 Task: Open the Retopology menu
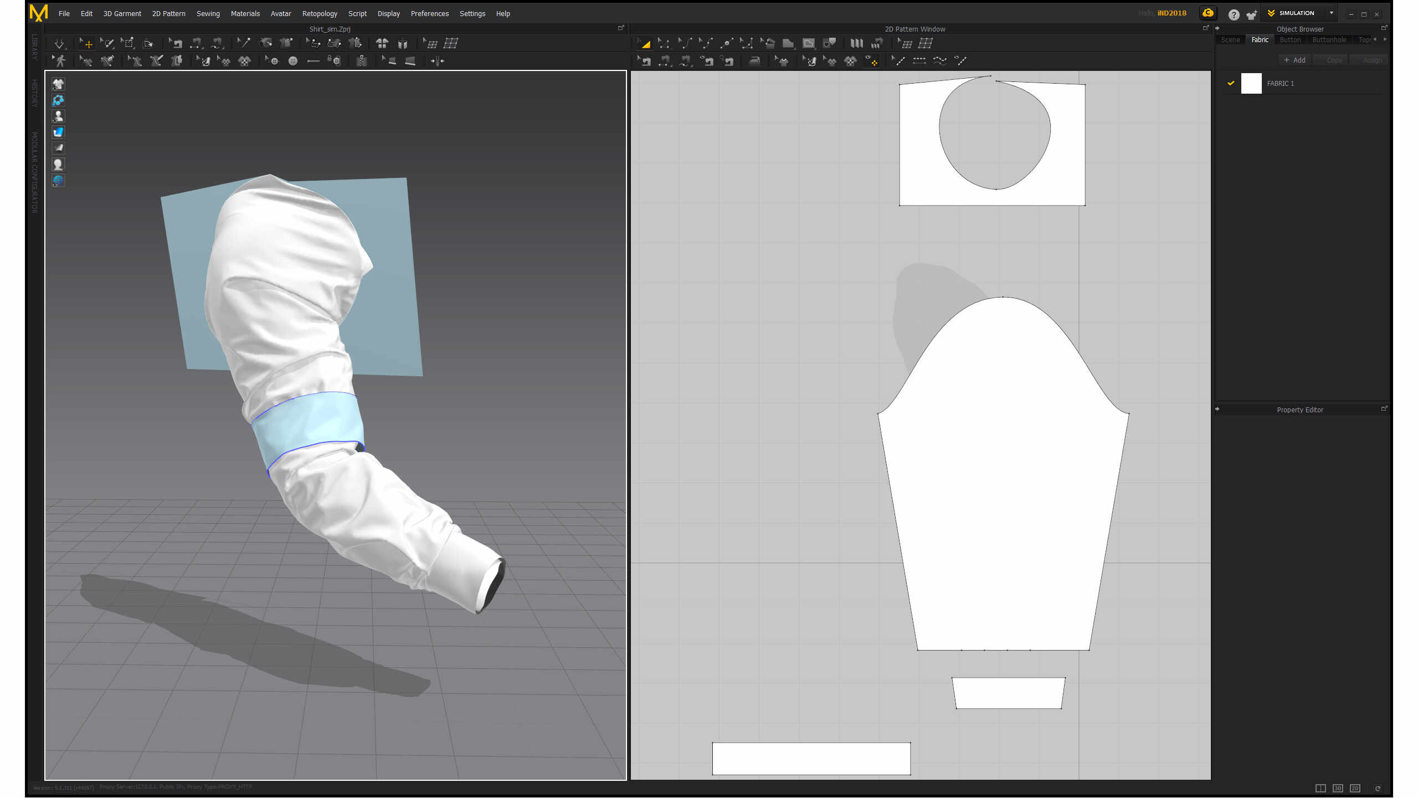coord(320,13)
